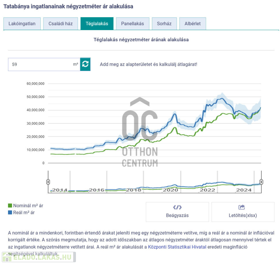Switch to the Panellakás tab
The width and height of the screenshot is (280, 264).
[133, 24]
